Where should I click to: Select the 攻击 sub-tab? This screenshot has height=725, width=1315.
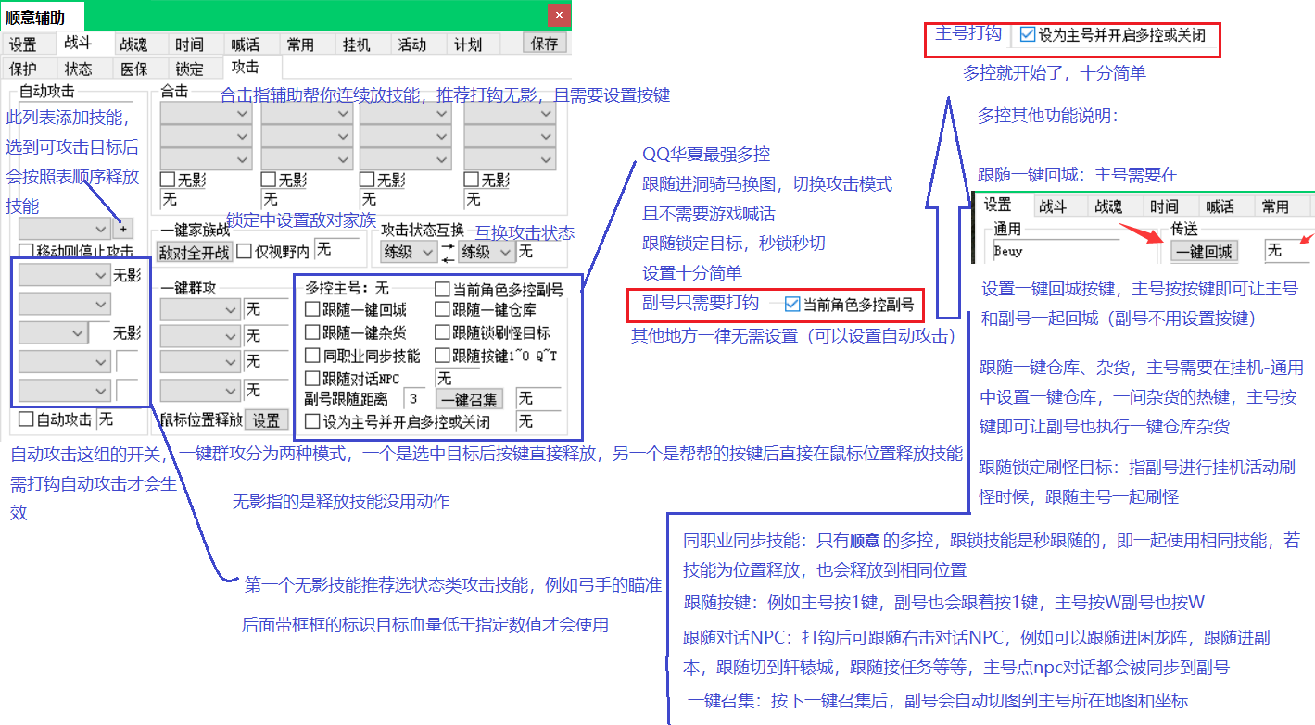(x=246, y=67)
